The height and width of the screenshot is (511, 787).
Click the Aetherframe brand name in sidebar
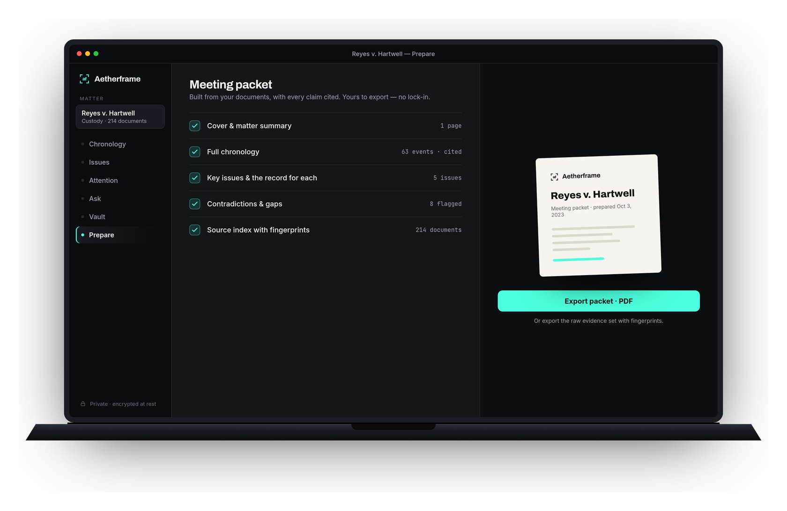(x=118, y=79)
